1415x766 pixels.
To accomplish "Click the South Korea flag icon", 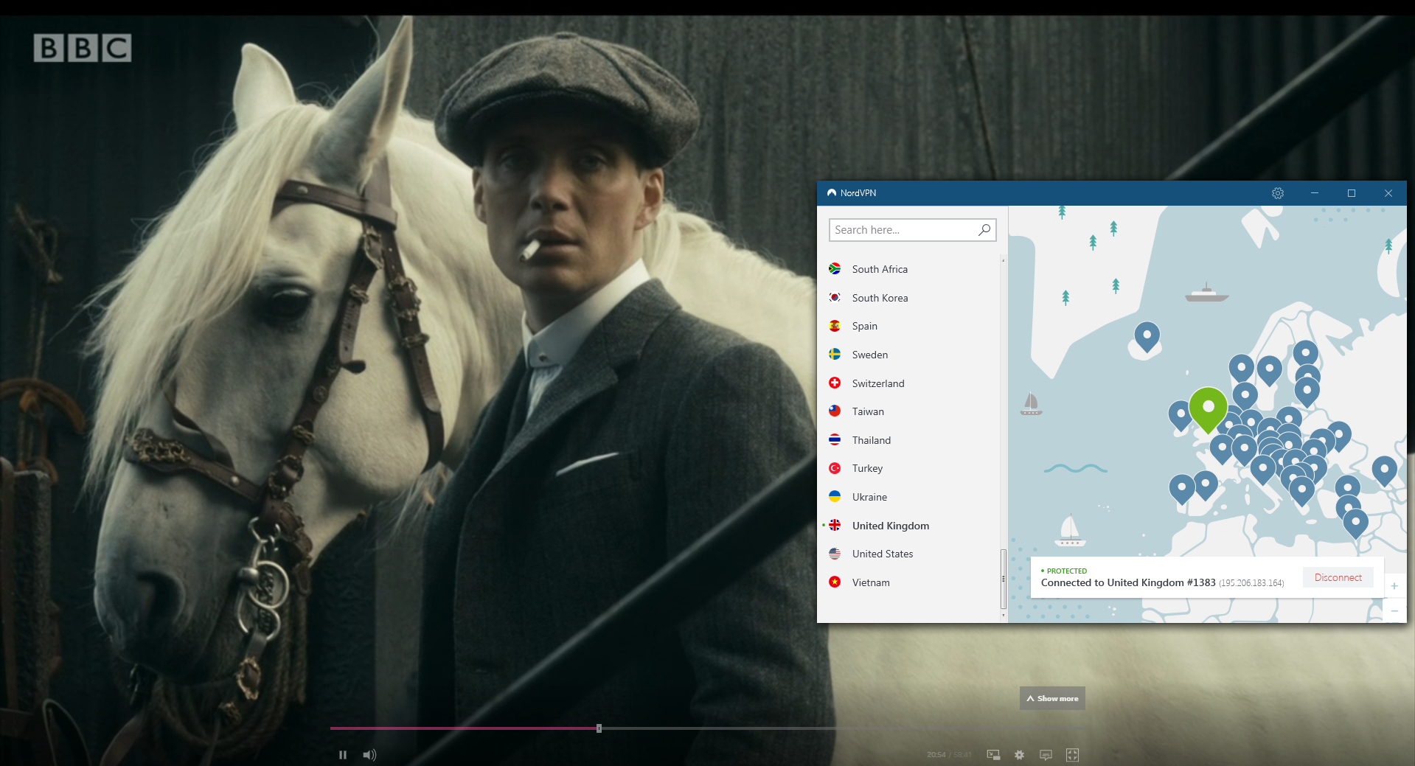I will [835, 298].
